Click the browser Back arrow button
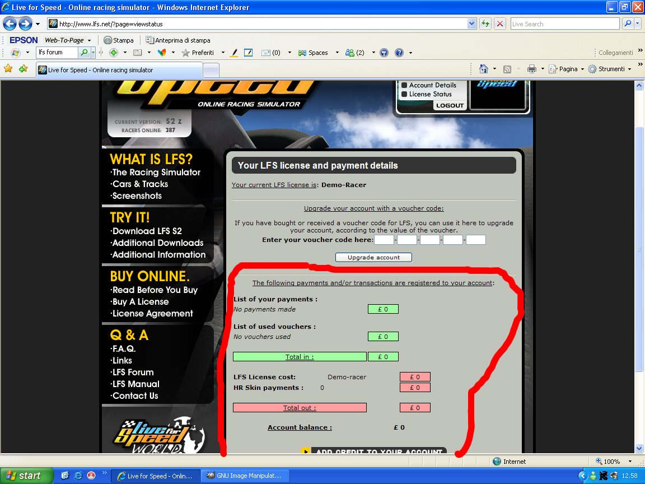The image size is (645, 484). pyautogui.click(x=10, y=24)
